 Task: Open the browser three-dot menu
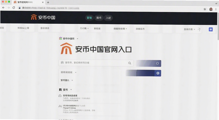coord(216,9)
